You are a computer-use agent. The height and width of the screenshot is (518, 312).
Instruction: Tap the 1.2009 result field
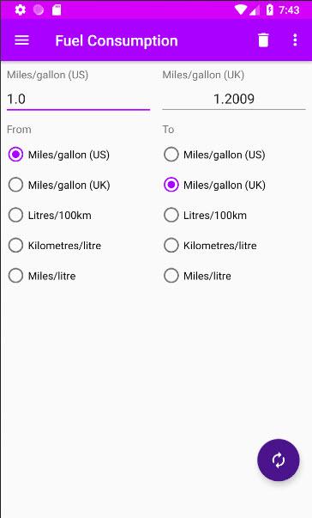pyautogui.click(x=234, y=99)
